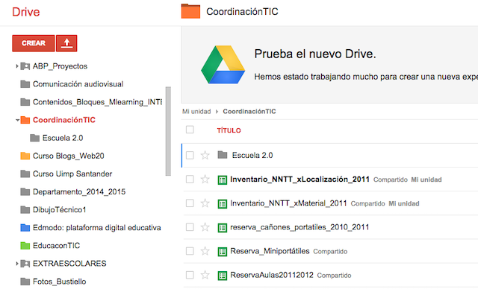Screen dimensions: 478x289
Task: Click the green EducaconTIC folder icon
Action: click(x=25, y=245)
